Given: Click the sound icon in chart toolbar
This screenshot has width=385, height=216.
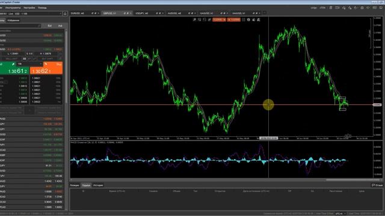Looking at the screenshot, I should click(254, 20).
